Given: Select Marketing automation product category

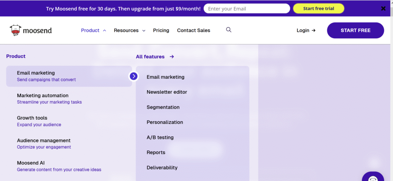Looking at the screenshot, I should point(43,98).
